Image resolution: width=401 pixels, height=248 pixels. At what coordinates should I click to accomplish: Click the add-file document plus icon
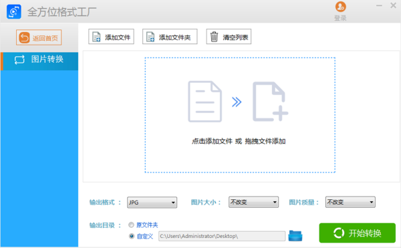point(270,102)
